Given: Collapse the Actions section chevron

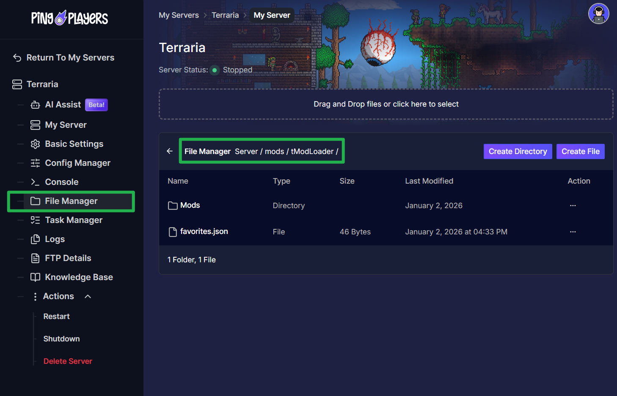Looking at the screenshot, I should tap(88, 297).
